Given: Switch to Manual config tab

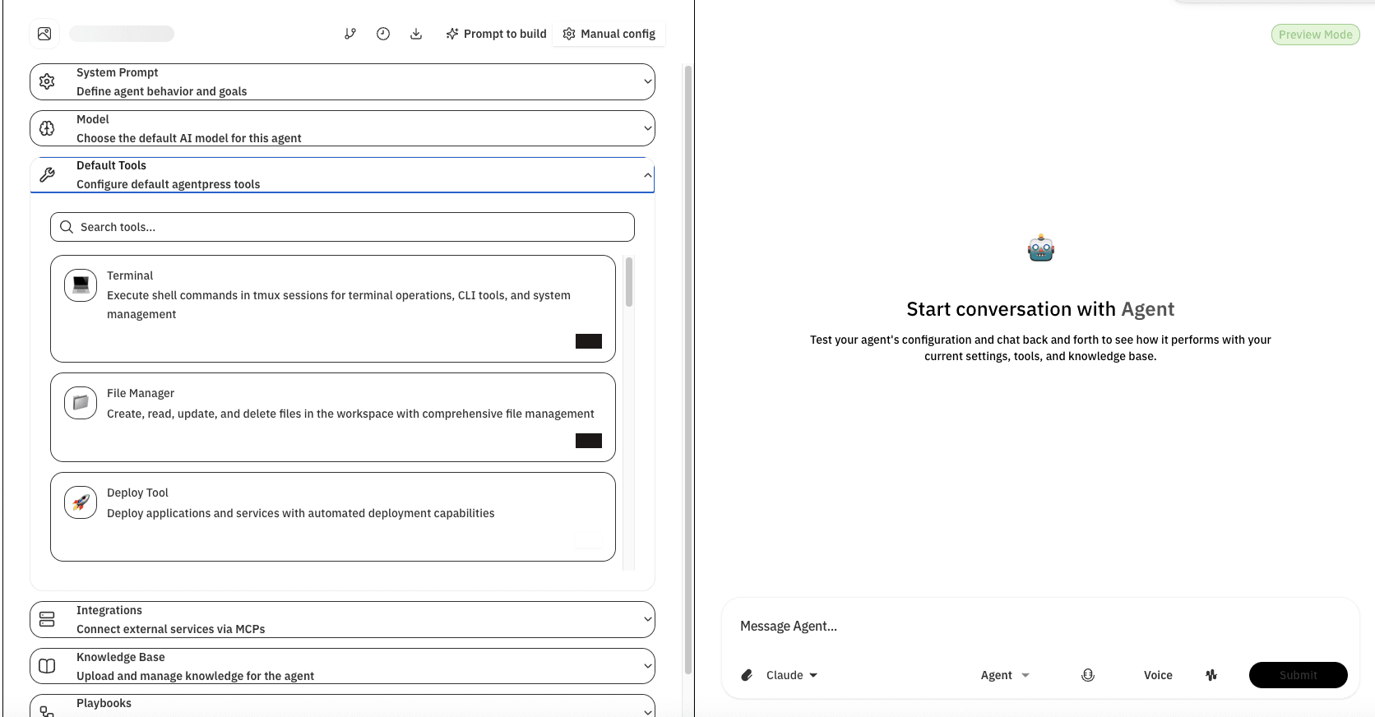Looking at the screenshot, I should coord(609,34).
